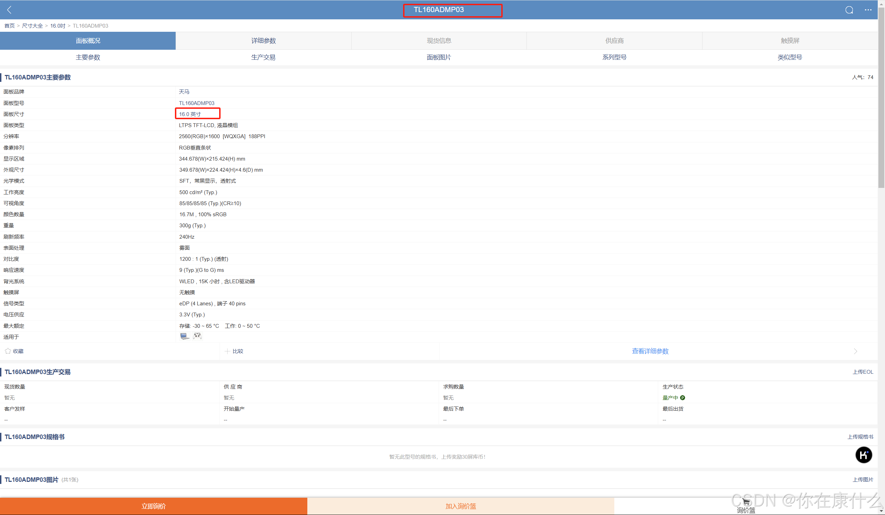The image size is (885, 515).
Task: Open search via the magnifier icon
Action: (849, 10)
